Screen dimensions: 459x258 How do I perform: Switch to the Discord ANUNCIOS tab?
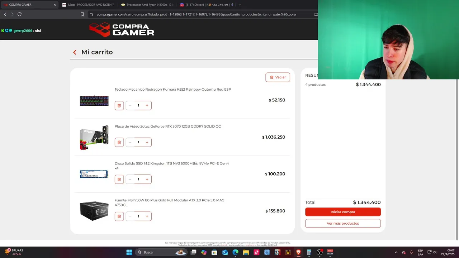(206, 5)
